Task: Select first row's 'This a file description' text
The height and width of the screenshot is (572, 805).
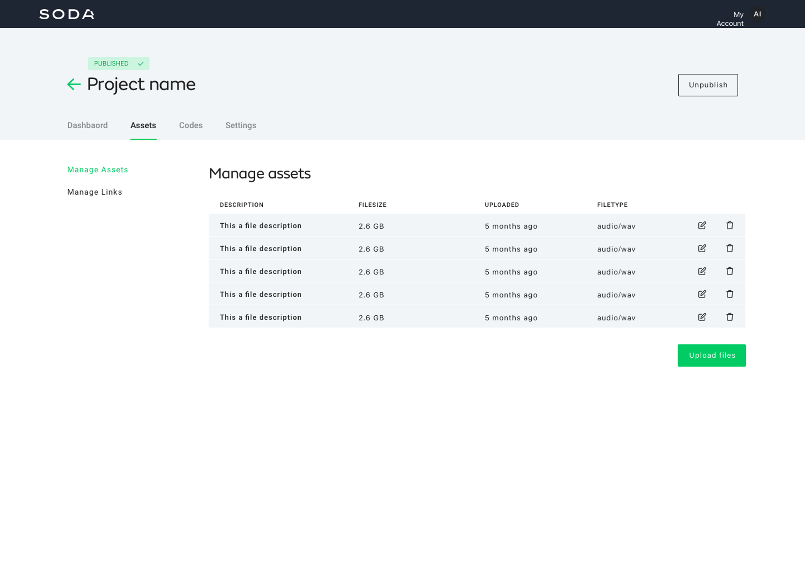Action: coord(260,226)
